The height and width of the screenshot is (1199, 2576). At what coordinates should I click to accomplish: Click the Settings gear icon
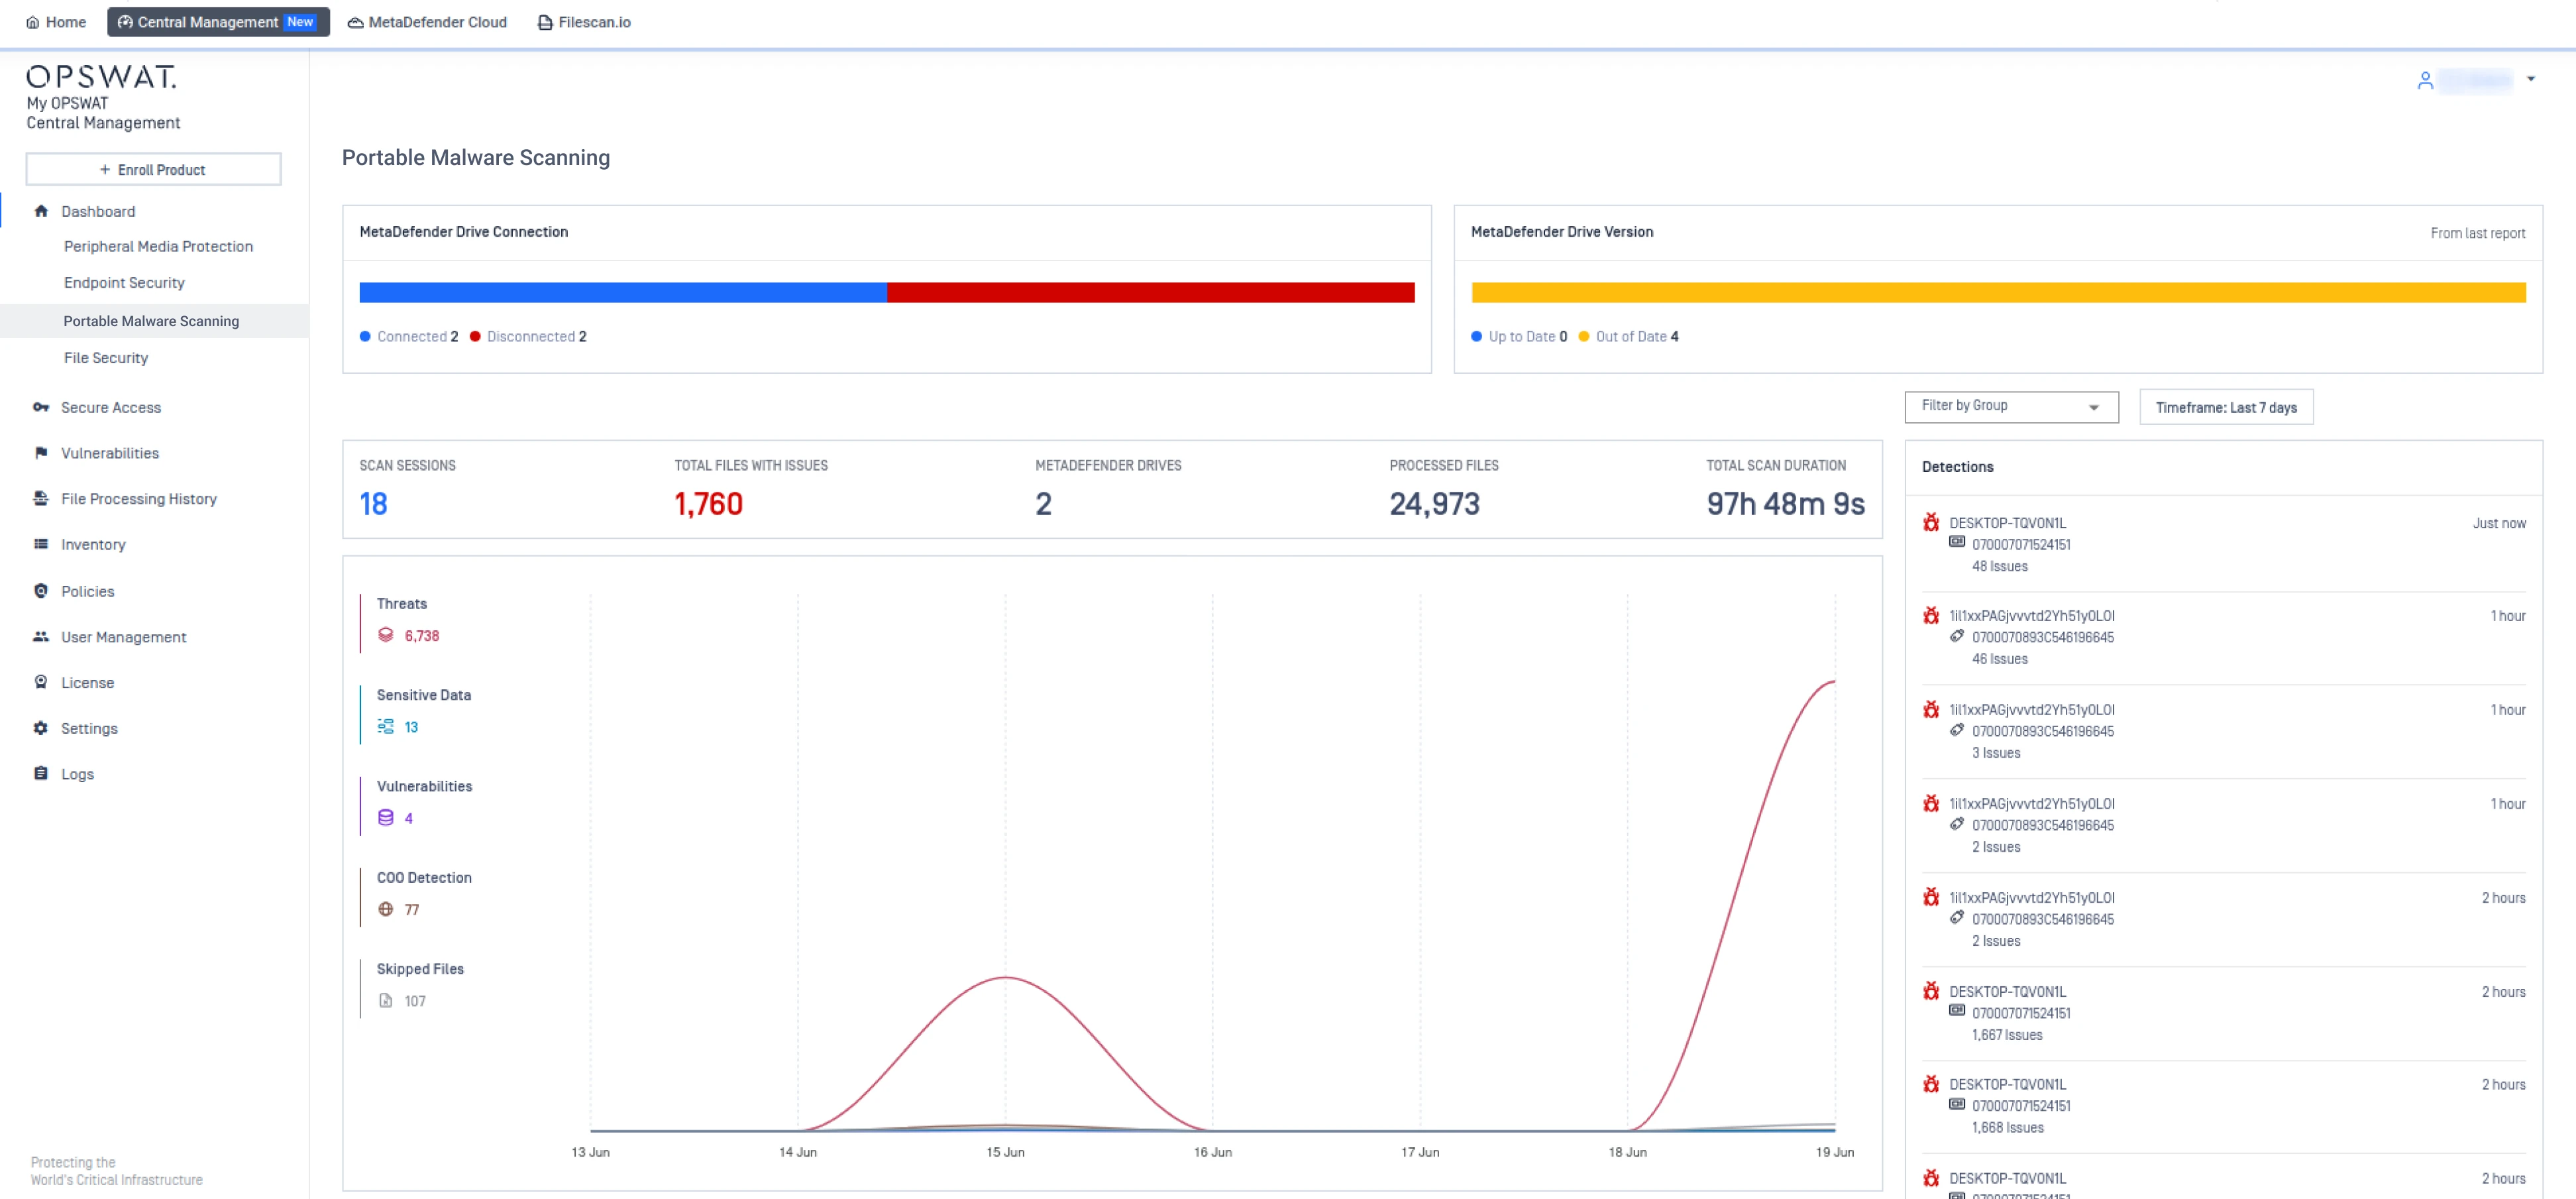coord(41,728)
